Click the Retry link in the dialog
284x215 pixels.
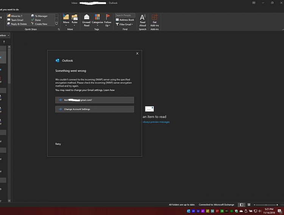[x=58, y=144]
